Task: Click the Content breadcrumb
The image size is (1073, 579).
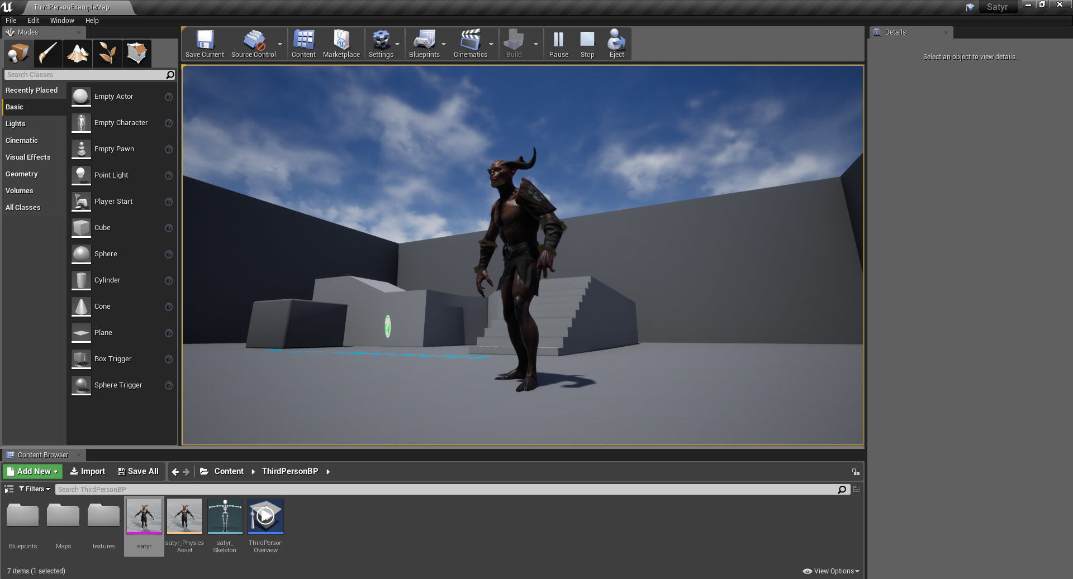Action: (229, 472)
